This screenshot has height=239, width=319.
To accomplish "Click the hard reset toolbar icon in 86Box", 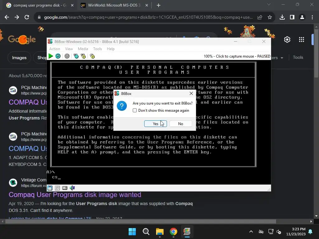I will point(58,56).
